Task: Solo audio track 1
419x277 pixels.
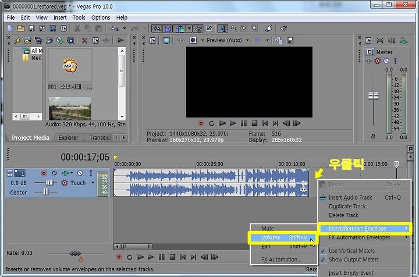Action: click(91, 173)
